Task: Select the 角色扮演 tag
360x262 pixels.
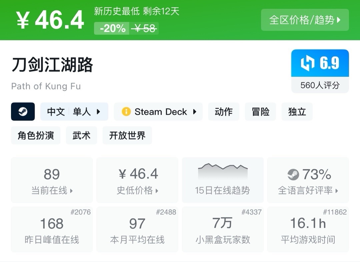Action: tap(36, 135)
